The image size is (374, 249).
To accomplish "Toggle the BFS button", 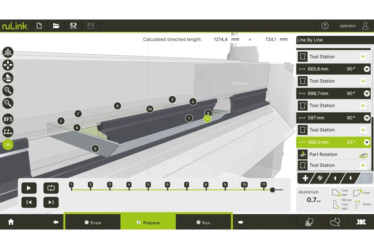I will click(x=8, y=119).
